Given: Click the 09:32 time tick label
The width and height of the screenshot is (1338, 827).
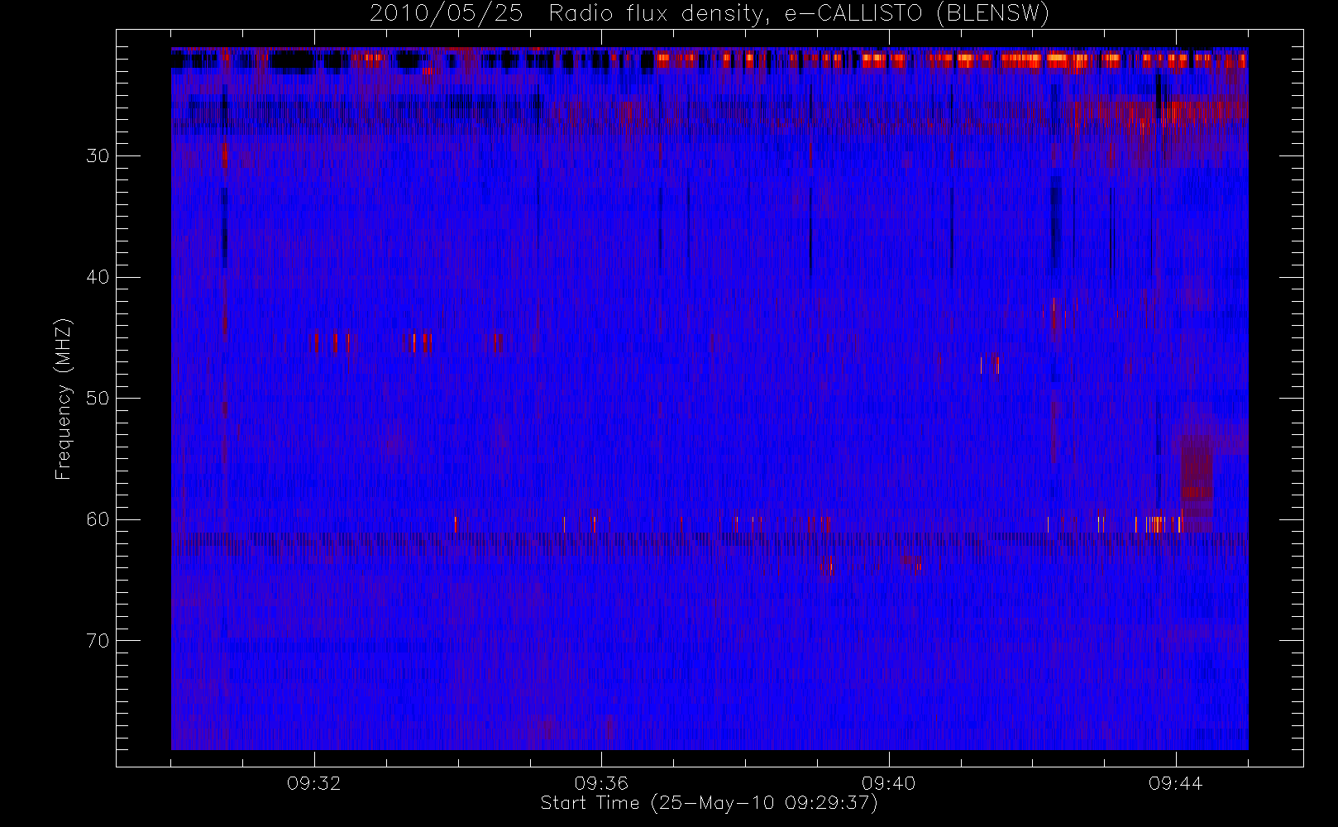Looking at the screenshot, I should pyautogui.click(x=314, y=783).
